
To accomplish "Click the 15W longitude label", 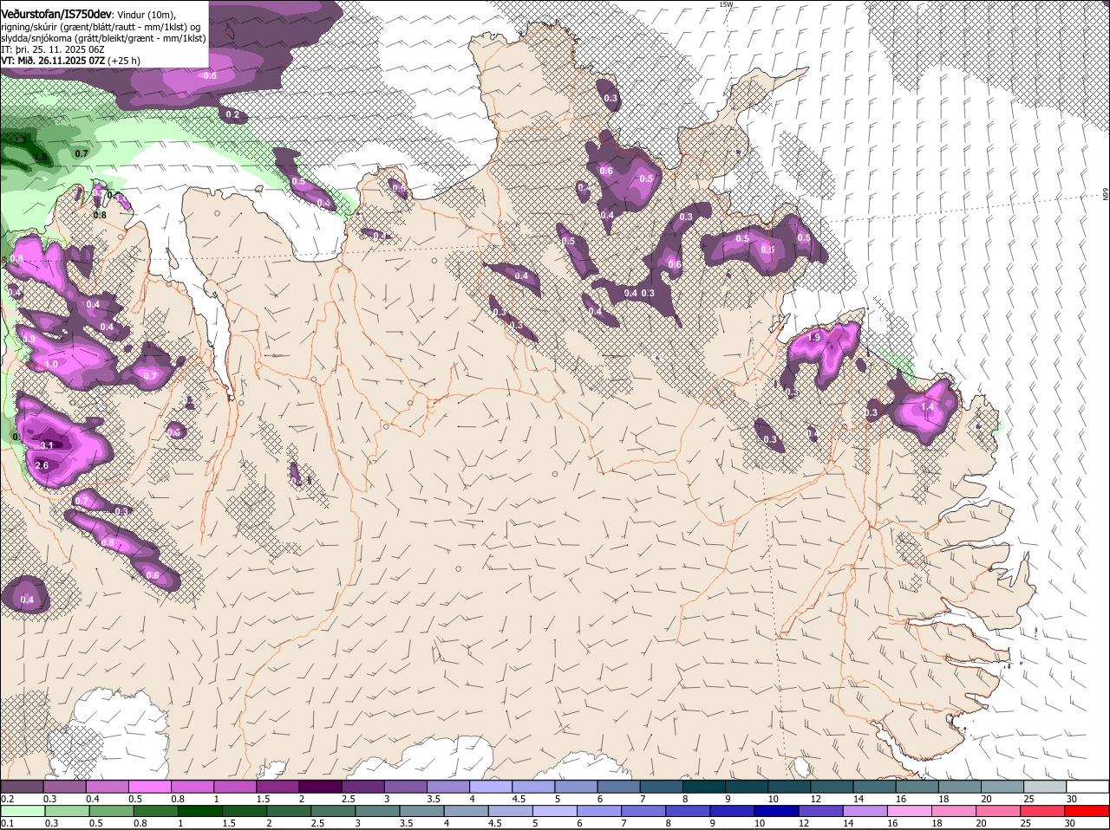I will click(726, 4).
